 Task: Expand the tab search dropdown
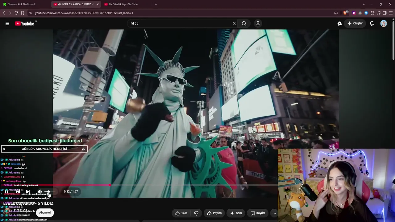pyautogui.click(x=364, y=4)
